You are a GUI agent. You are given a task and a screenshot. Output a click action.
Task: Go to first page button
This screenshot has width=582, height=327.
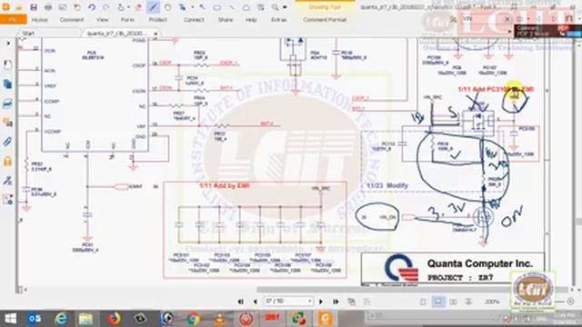pos(240,302)
